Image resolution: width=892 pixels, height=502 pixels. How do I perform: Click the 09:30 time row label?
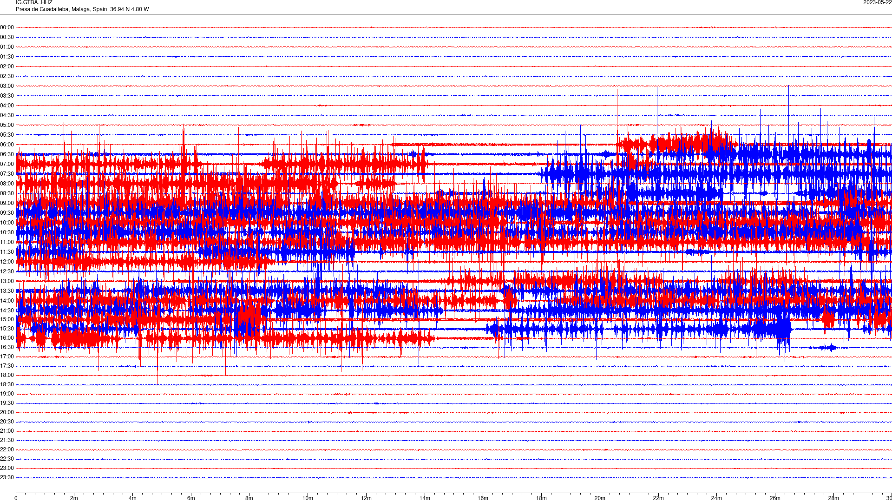pos(7,213)
